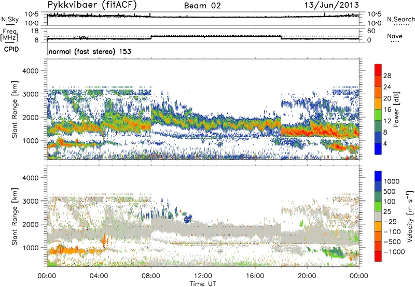Click the '12:00' time axis tick
Viewport: 415px width, 287px height.
(x=203, y=276)
